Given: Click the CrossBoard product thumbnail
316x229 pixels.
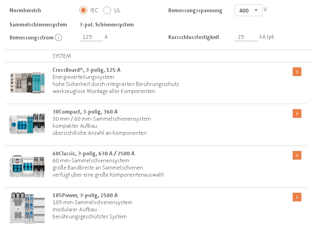Looking at the screenshot, I should [25, 82].
